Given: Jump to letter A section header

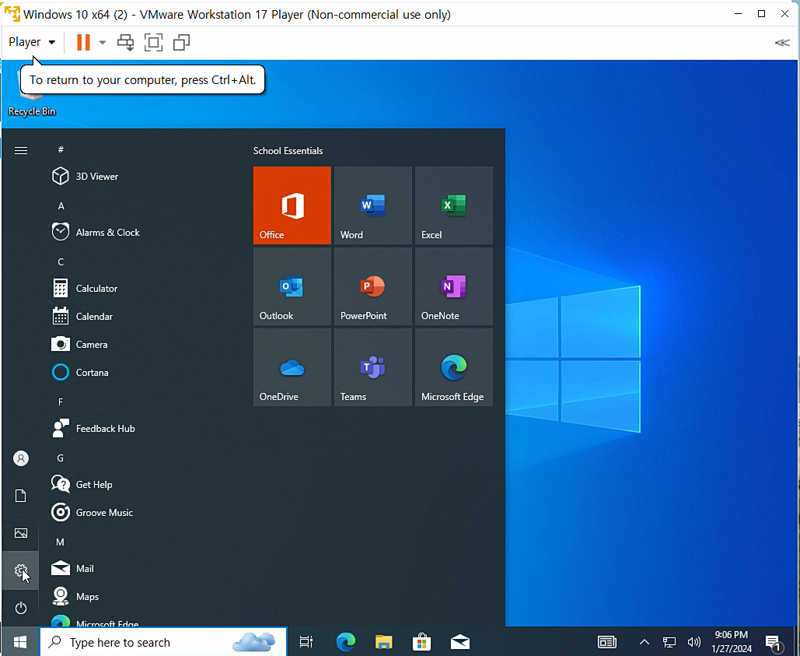Looking at the screenshot, I should click(x=61, y=206).
